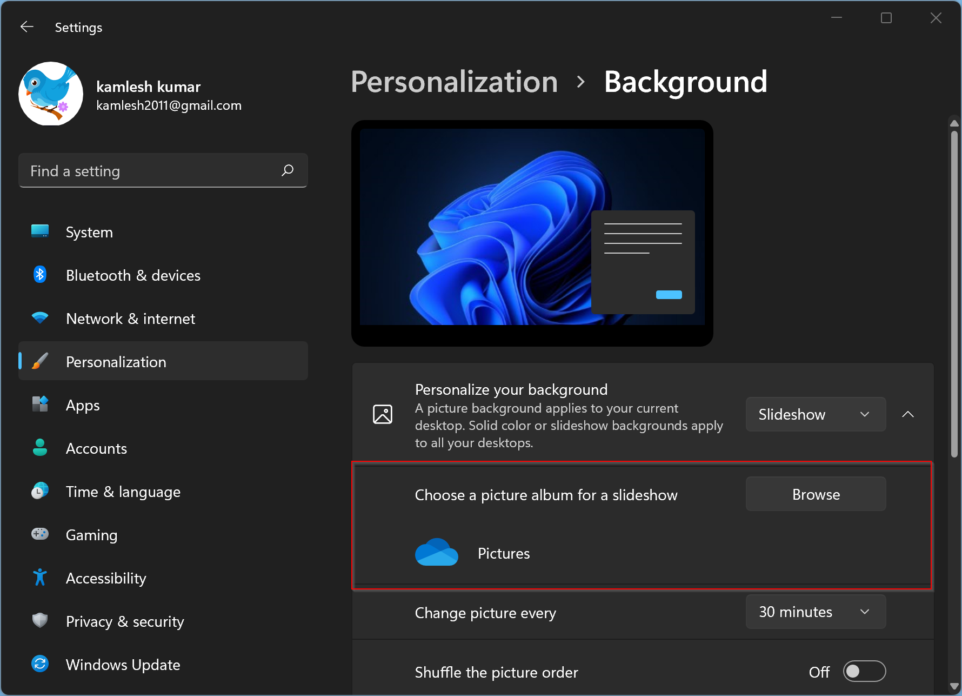
Task: Select Apps in the sidebar
Action: pyautogui.click(x=163, y=405)
